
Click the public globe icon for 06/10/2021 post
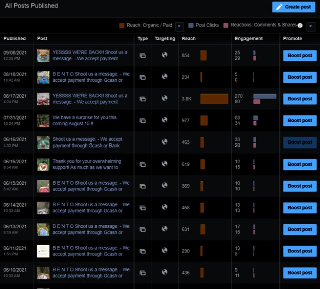point(164,272)
